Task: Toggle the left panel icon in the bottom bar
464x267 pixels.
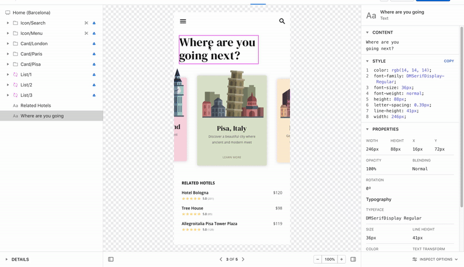Action: click(x=111, y=259)
